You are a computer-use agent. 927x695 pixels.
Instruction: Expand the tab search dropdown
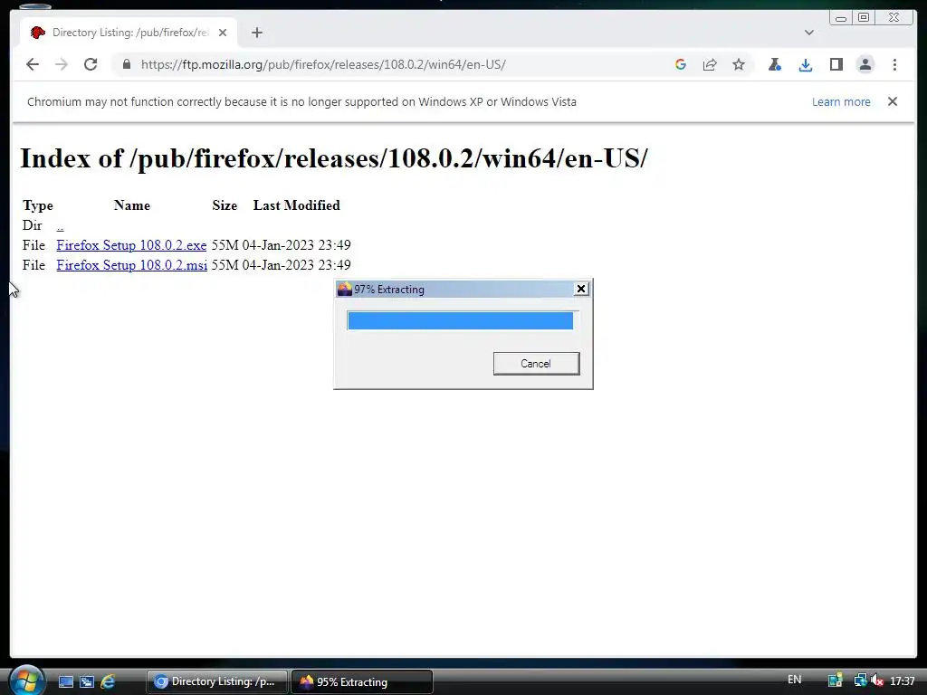tap(809, 33)
